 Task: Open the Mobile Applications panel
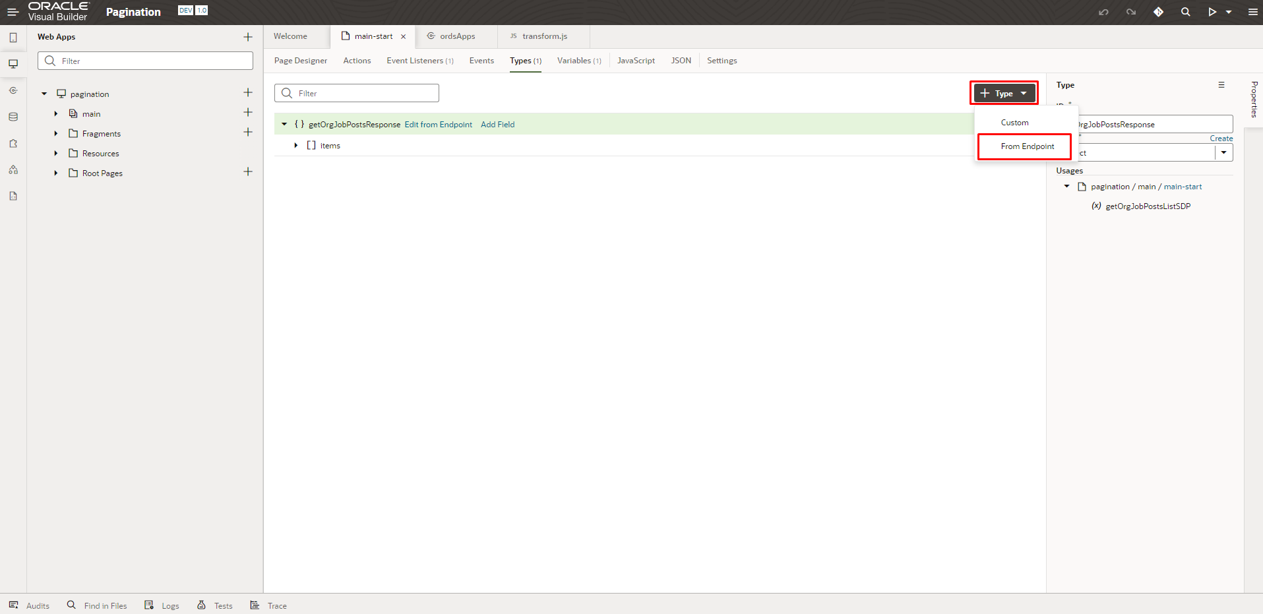(13, 37)
